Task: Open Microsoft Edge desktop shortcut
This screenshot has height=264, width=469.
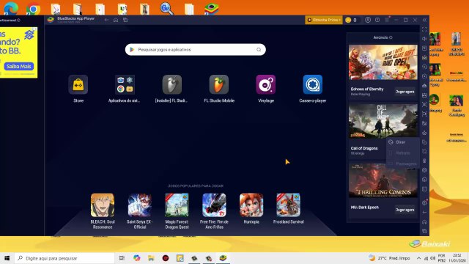Action: 11,8
